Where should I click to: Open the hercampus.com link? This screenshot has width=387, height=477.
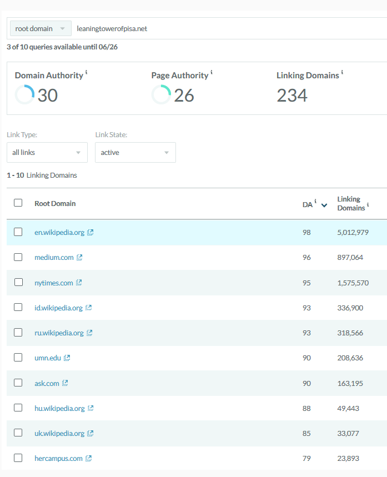coord(59,459)
